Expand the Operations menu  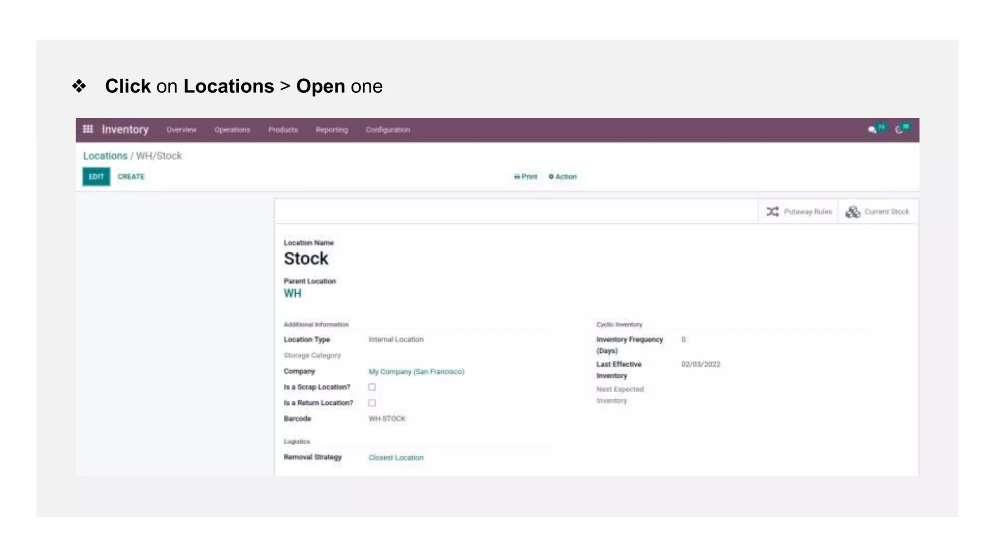click(232, 130)
